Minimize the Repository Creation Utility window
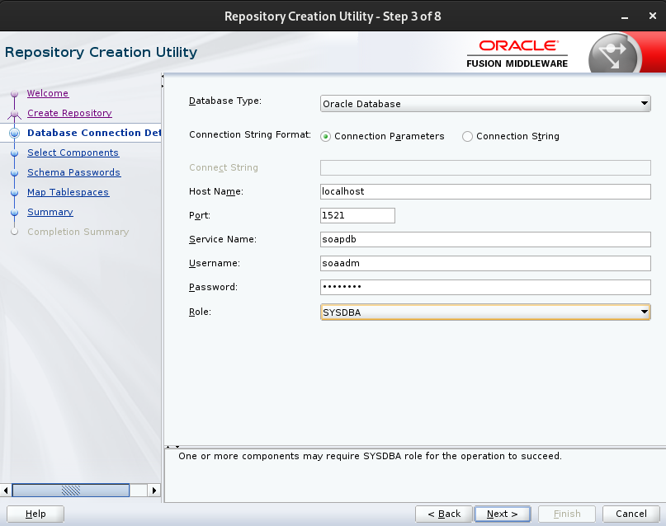 point(625,16)
